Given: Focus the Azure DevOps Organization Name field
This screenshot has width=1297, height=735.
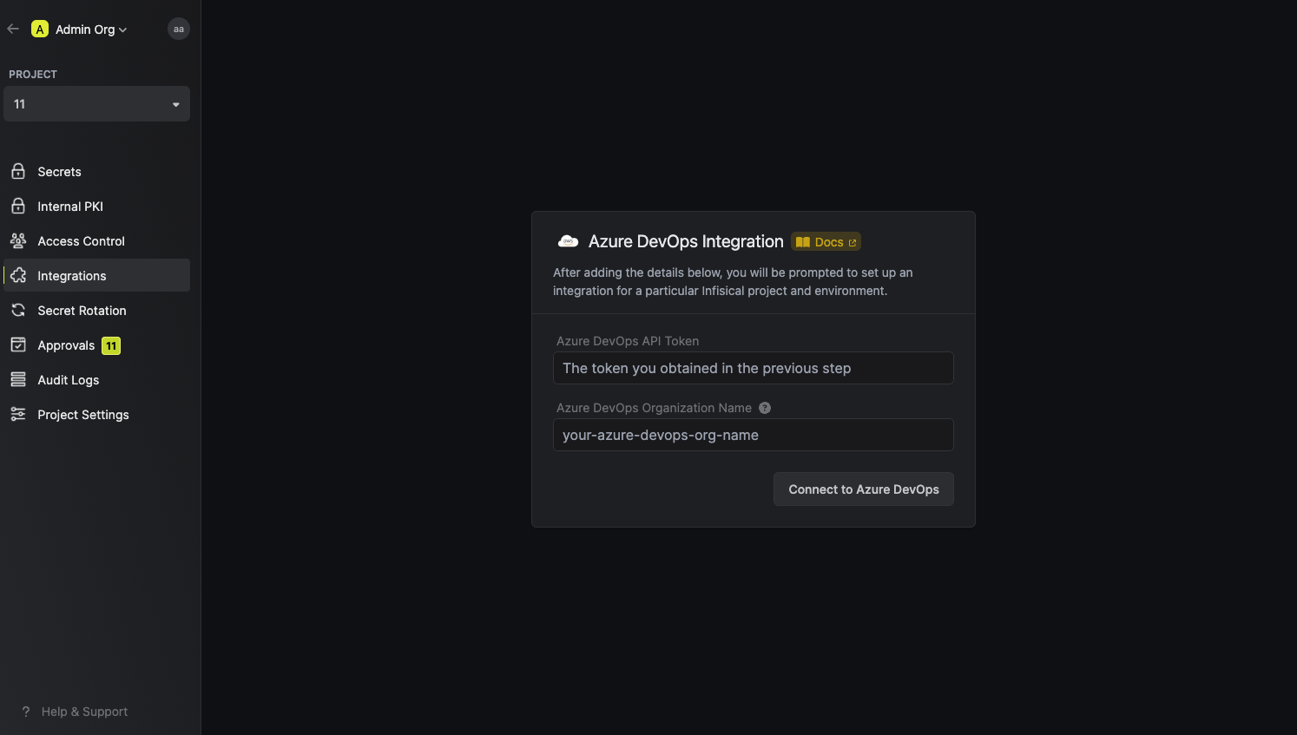Looking at the screenshot, I should (754, 435).
